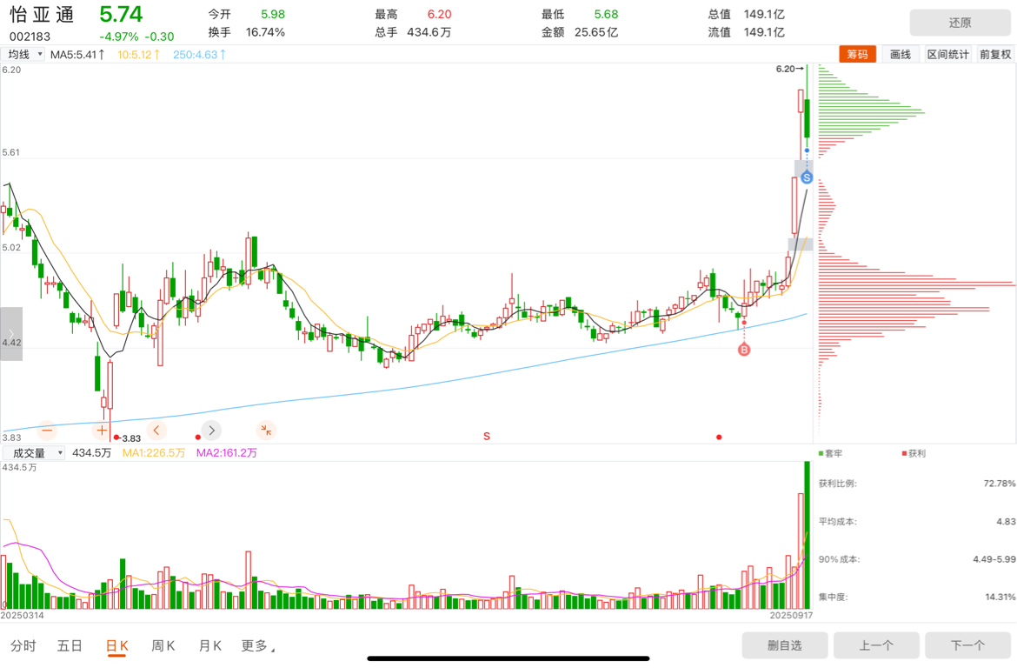Click the MA1:226.5万 volume label
The height and width of the screenshot is (668, 1017).
[154, 452]
